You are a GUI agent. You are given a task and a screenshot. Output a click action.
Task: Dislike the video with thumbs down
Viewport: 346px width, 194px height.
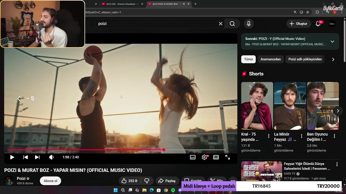[147, 181]
